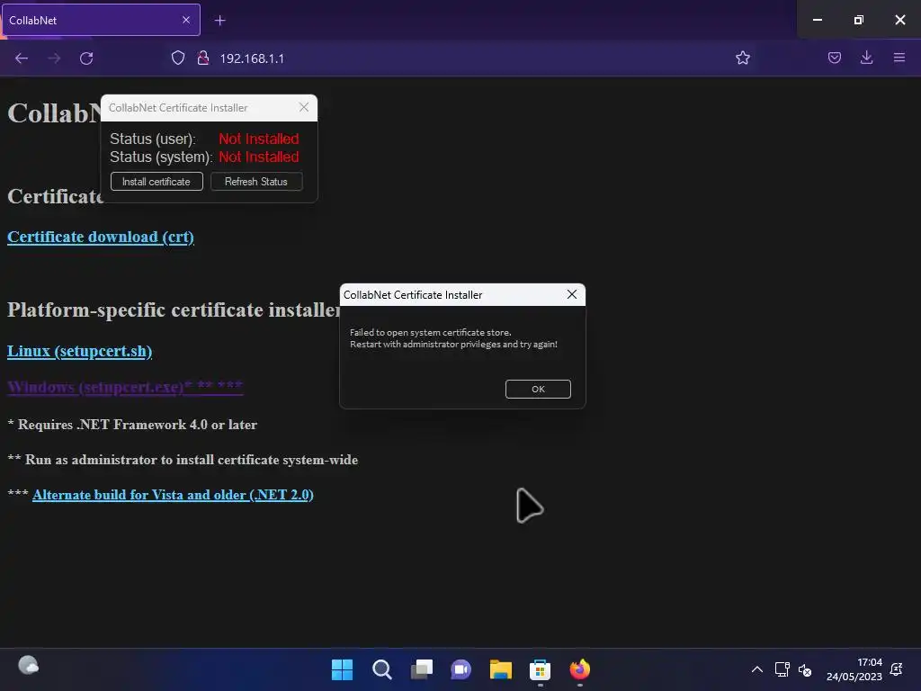Viewport: 921px width, 691px height.
Task: Select the CollabNet tab
Action: click(x=101, y=20)
